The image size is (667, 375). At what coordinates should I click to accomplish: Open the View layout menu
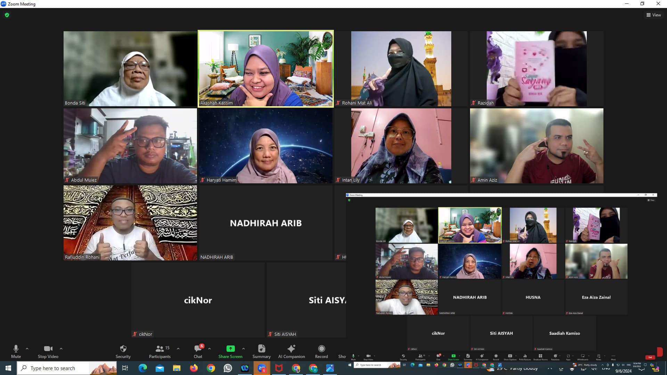[x=653, y=15]
